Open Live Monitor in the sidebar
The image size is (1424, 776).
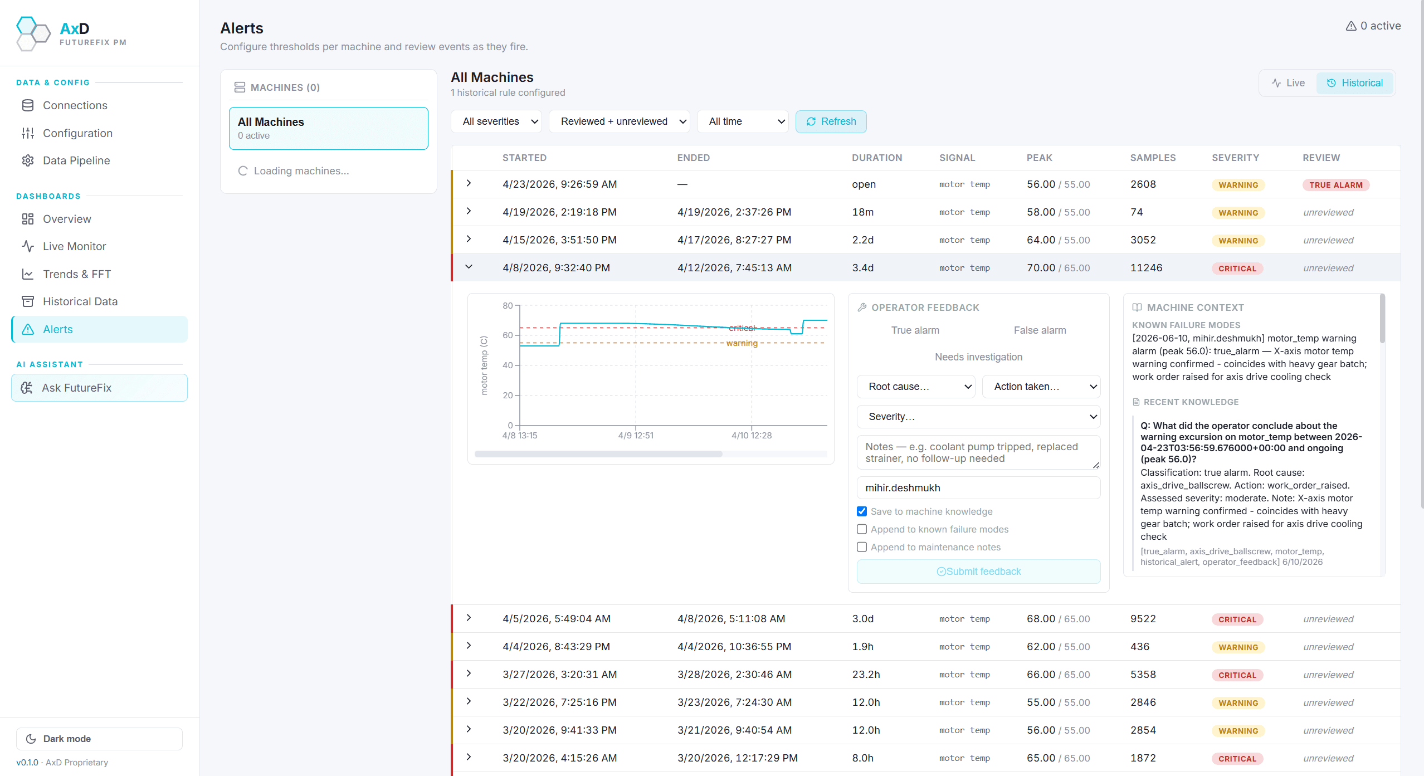point(99,246)
